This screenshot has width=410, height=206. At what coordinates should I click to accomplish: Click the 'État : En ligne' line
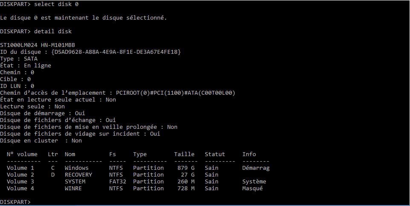[x=26, y=65]
